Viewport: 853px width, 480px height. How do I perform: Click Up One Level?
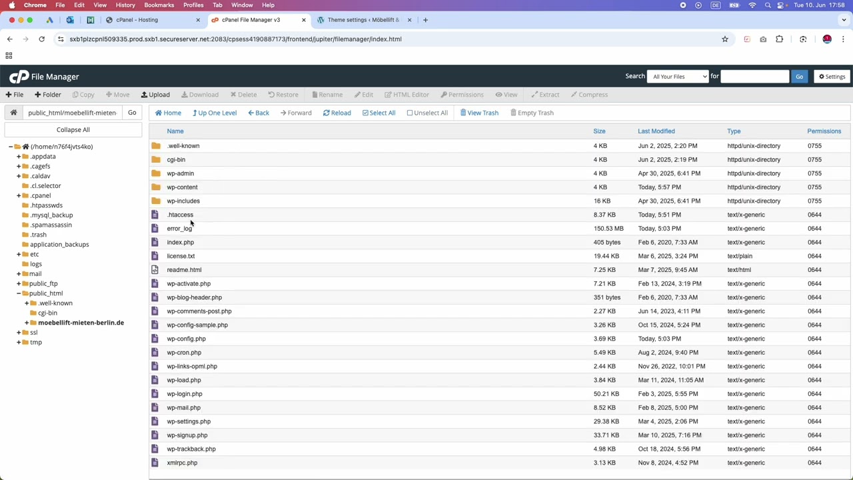pos(215,113)
